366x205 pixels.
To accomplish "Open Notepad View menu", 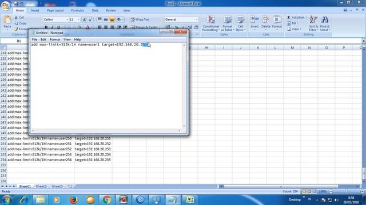I will pos(67,39).
